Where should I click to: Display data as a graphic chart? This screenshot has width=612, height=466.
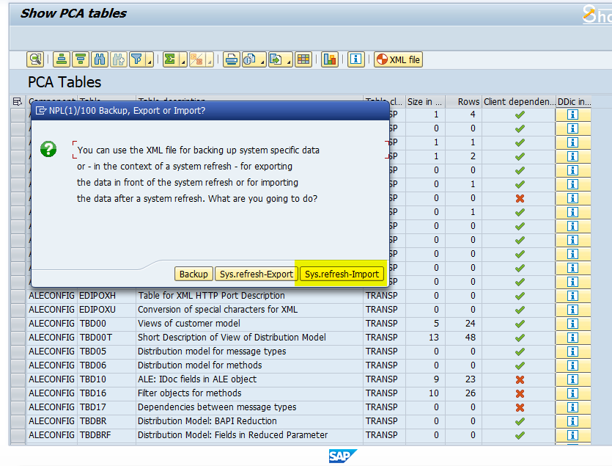[330, 59]
